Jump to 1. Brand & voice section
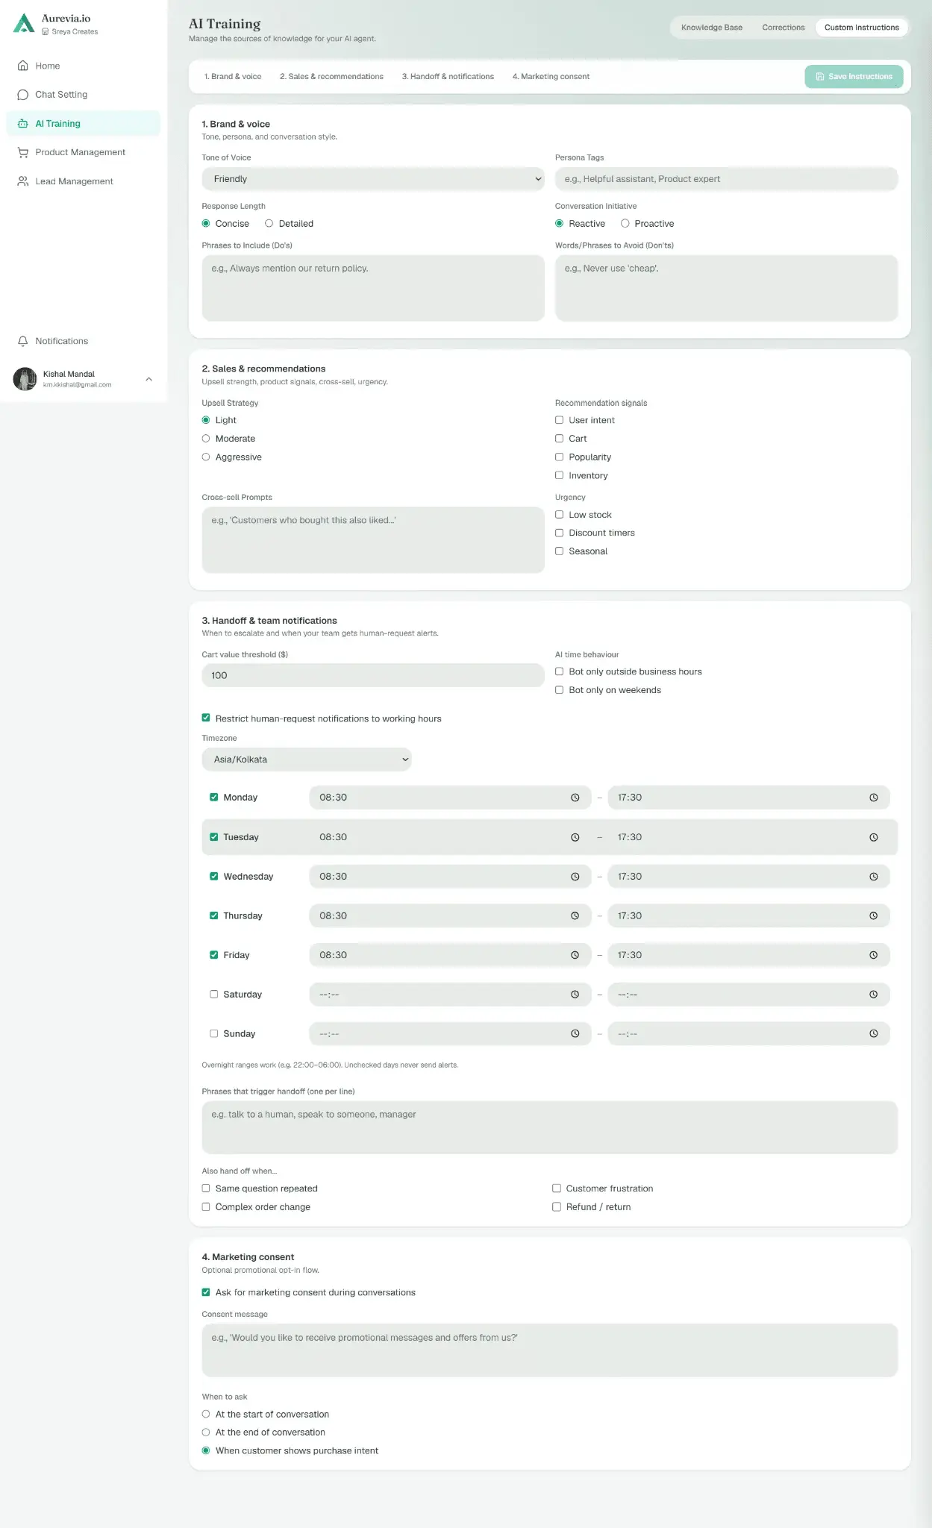 pos(233,77)
